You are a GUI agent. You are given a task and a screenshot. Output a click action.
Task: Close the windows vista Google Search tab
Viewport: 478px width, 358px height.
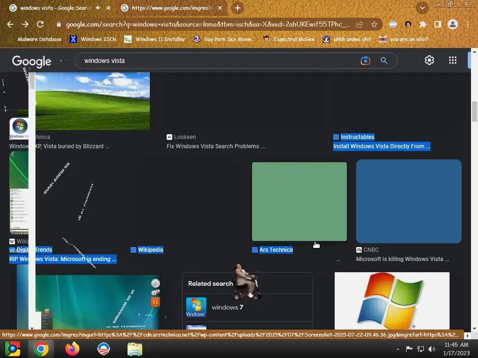pos(108,8)
